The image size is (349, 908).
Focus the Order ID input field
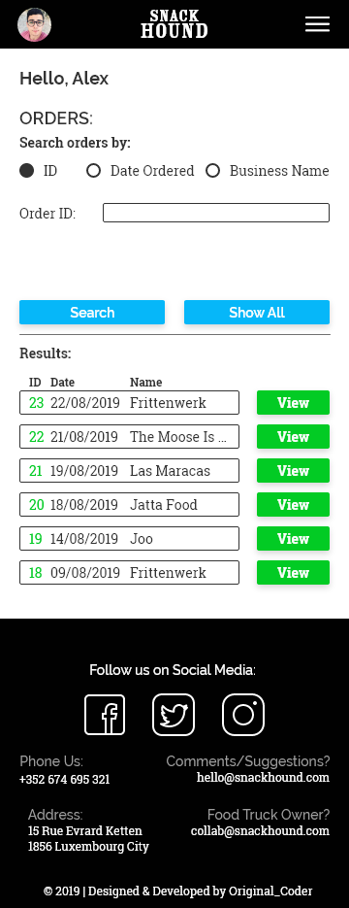click(x=216, y=213)
